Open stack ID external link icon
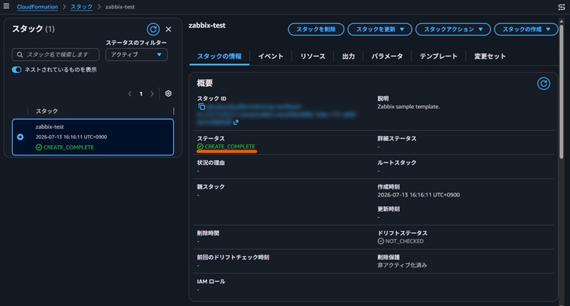 point(236,122)
